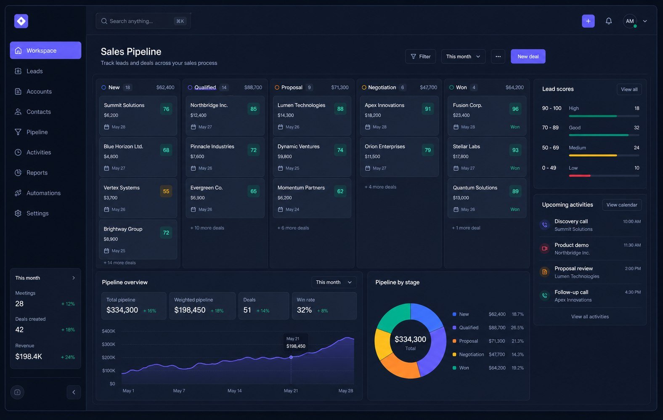
Task: Expand + 4 more deals in Negotiation
Action: [380, 187]
